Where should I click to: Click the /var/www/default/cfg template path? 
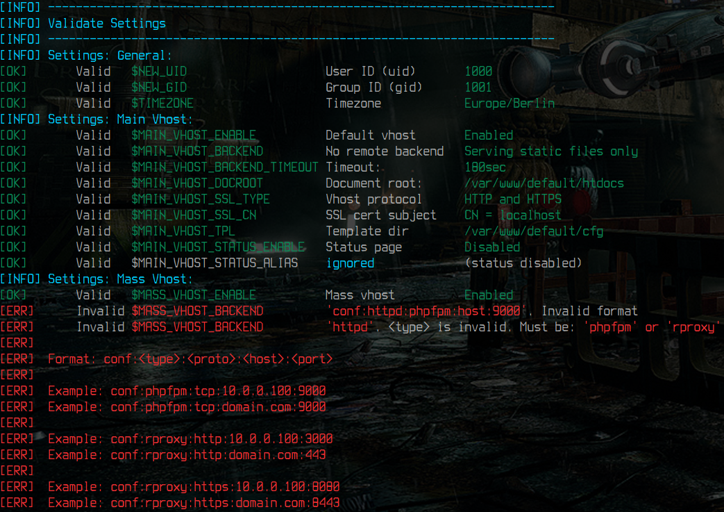[534, 231]
